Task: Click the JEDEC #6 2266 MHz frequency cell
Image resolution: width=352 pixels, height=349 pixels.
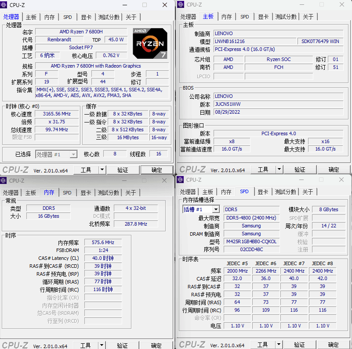Action: (x=266, y=271)
